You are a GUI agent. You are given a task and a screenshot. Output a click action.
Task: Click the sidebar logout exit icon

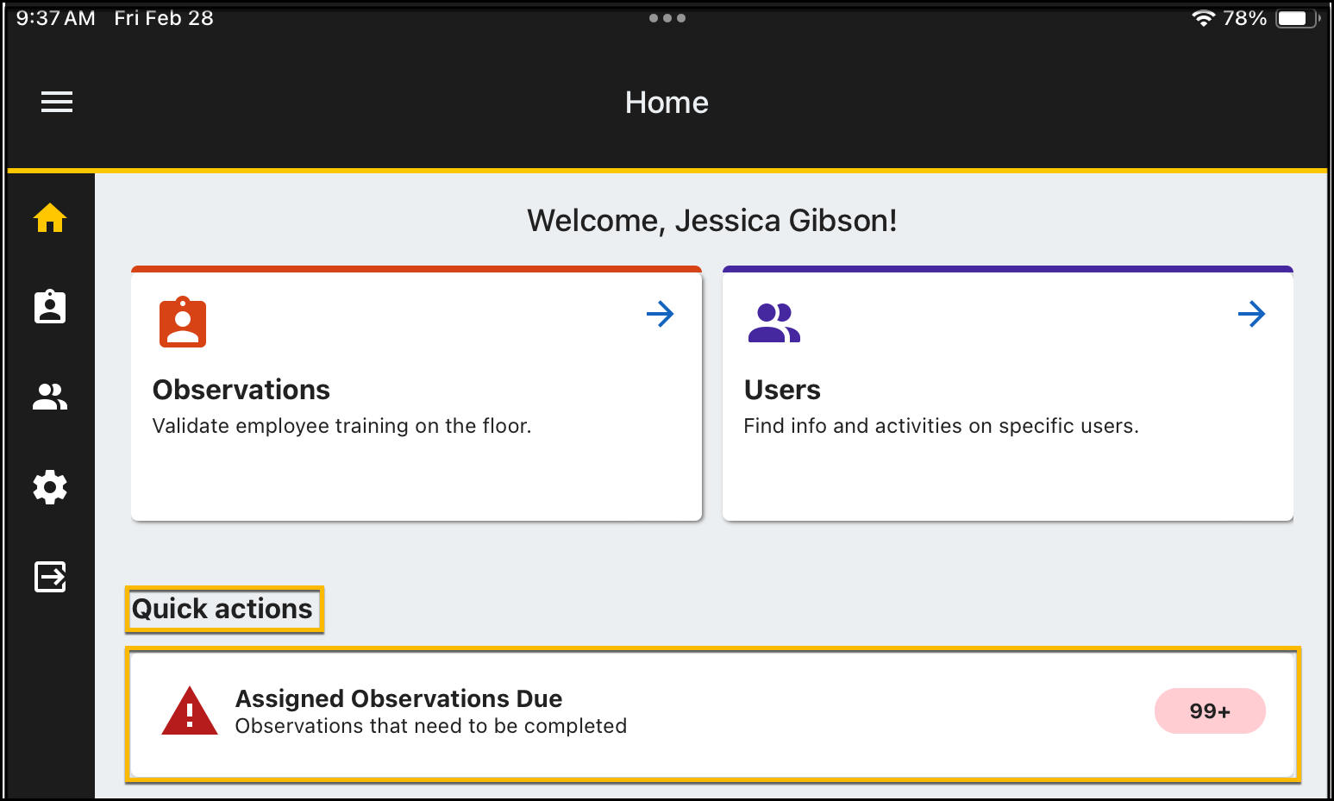coord(50,577)
